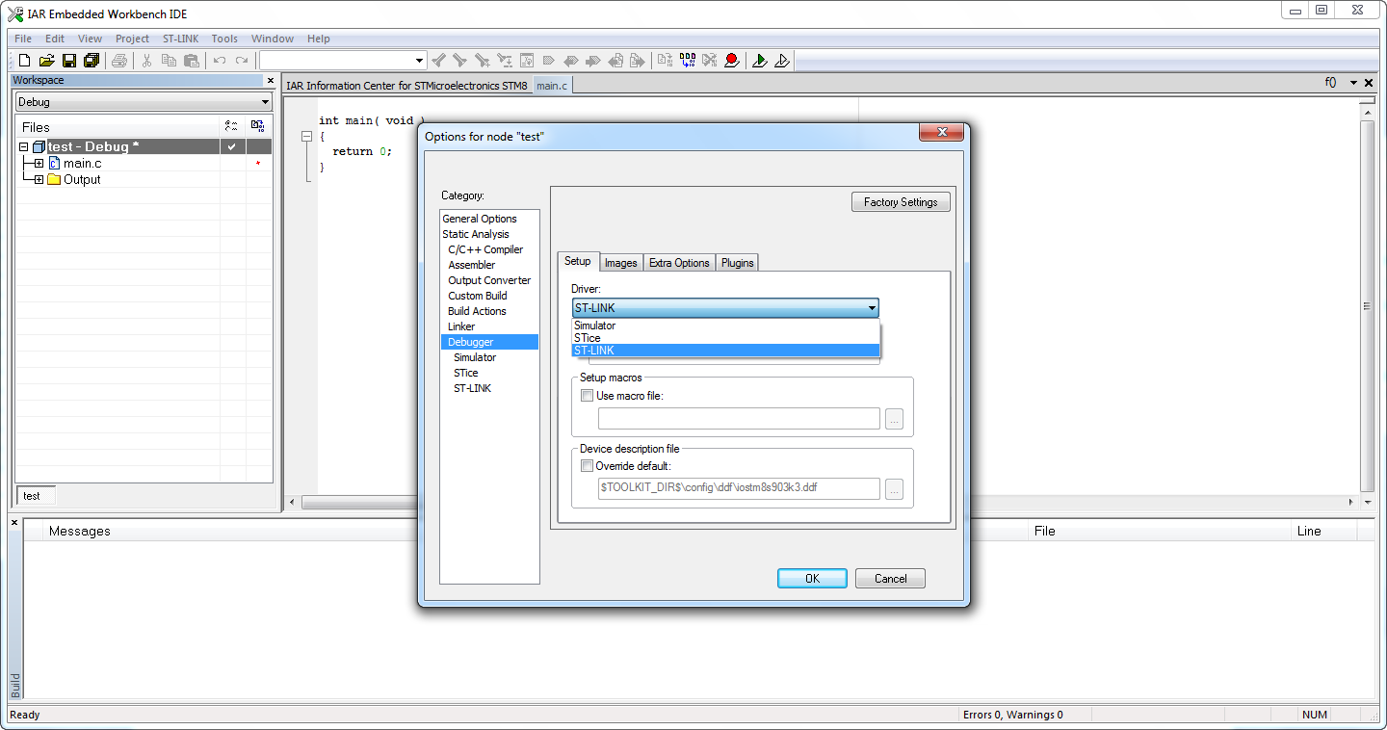
Task: Choose STice from the Driver list
Action: (x=725, y=338)
